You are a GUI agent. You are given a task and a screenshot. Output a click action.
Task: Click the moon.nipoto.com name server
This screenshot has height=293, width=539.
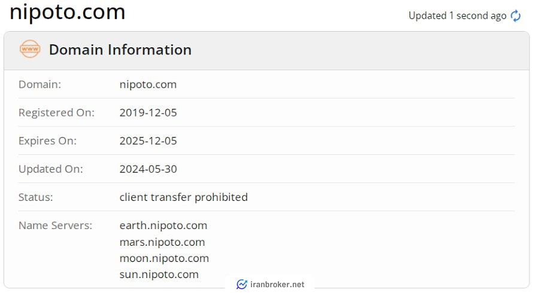pyautogui.click(x=164, y=258)
